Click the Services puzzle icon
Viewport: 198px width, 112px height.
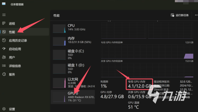click(4, 74)
